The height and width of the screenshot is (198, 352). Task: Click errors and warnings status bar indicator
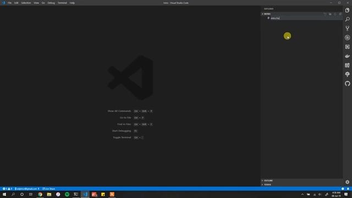(x=7, y=189)
